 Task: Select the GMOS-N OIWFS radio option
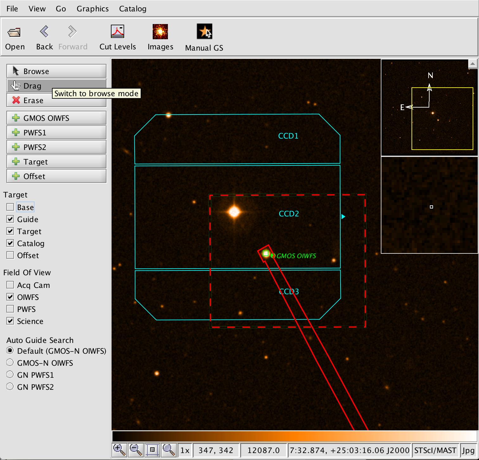tap(10, 363)
